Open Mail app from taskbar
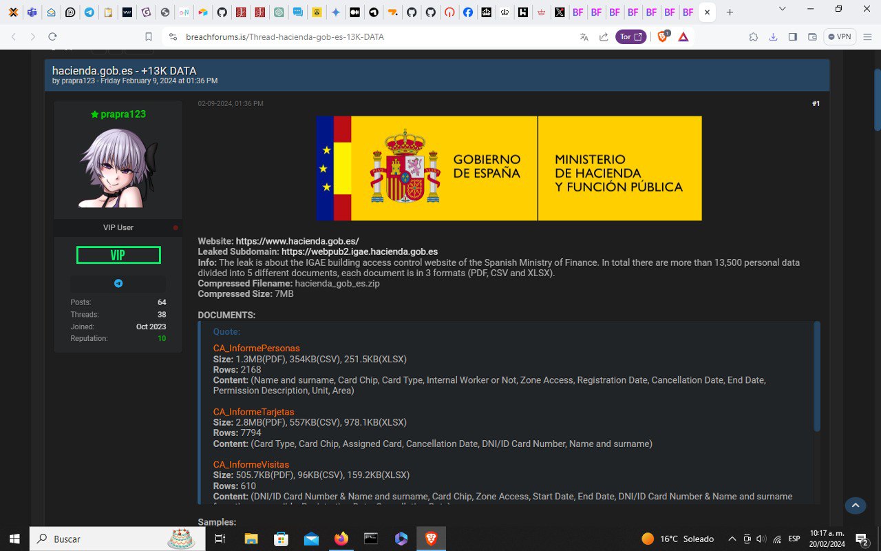881x551 pixels. pos(311,539)
